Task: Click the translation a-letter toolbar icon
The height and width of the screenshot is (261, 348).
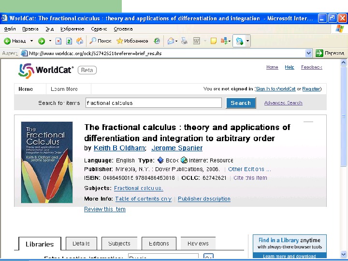Action: 224,41
